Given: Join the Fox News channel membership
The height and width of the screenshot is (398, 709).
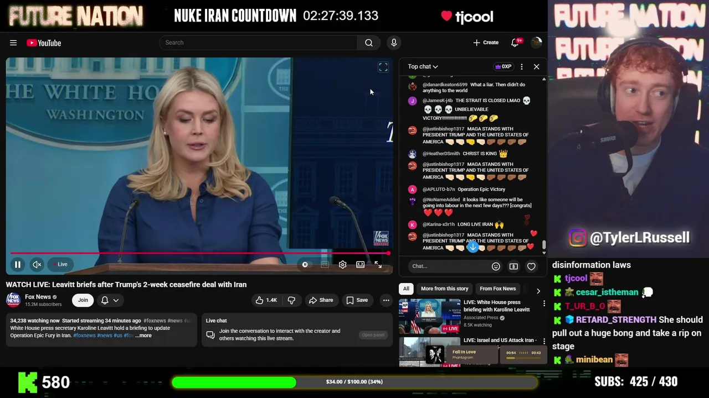Looking at the screenshot, I should (83, 300).
